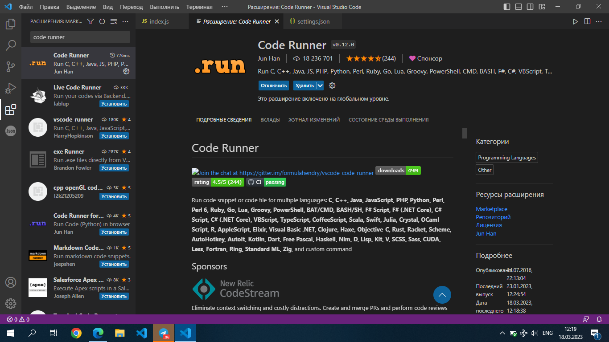Open the Терминал menu
The height and width of the screenshot is (342, 609).
(x=199, y=7)
